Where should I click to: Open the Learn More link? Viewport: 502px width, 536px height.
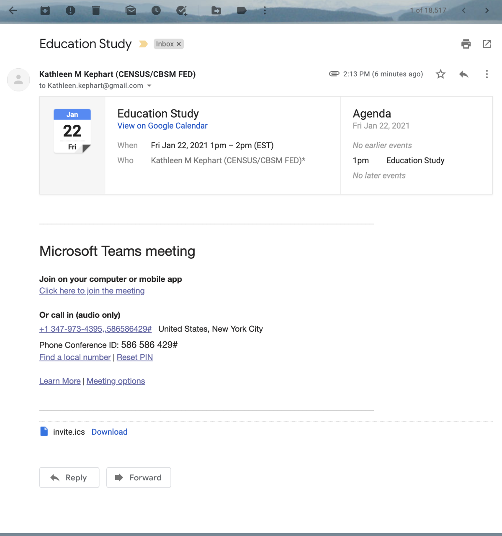(x=60, y=381)
